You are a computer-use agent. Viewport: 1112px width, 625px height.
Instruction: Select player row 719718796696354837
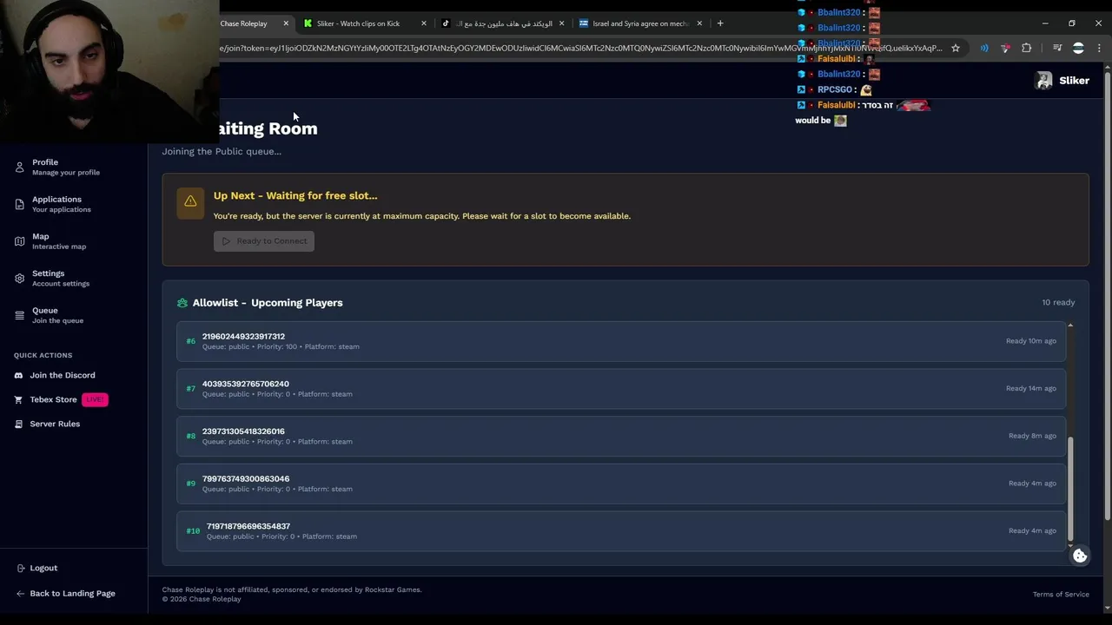(x=621, y=531)
